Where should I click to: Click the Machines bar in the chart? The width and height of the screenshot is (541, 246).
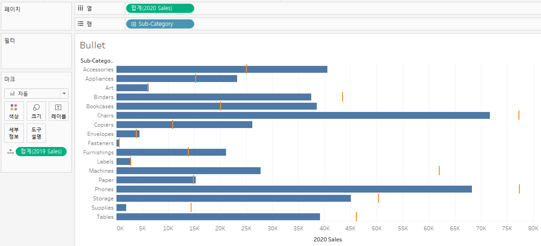click(188, 171)
